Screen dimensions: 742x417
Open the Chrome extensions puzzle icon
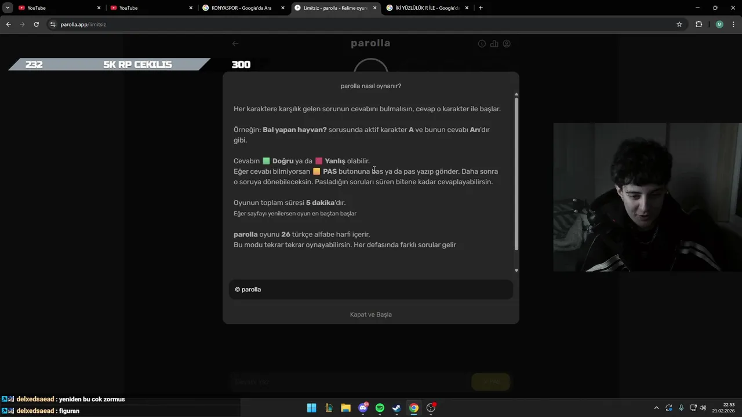click(x=699, y=24)
